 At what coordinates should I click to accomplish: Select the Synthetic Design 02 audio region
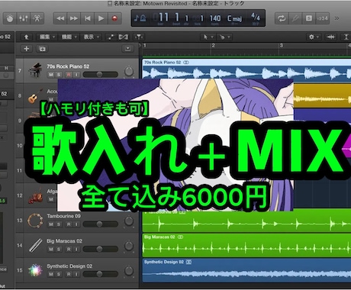coord(246,271)
